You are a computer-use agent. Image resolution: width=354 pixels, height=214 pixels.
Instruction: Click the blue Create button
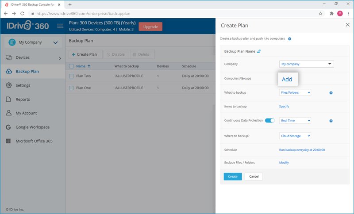(x=233, y=176)
